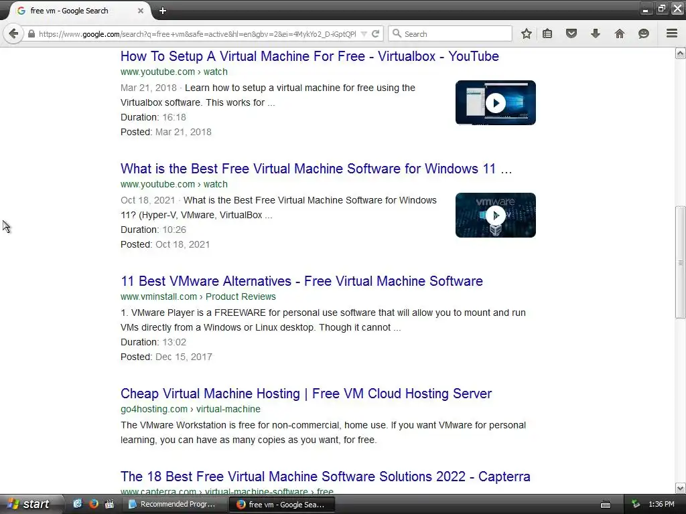Click the system tray network icon
686x514 pixels.
(x=636, y=505)
